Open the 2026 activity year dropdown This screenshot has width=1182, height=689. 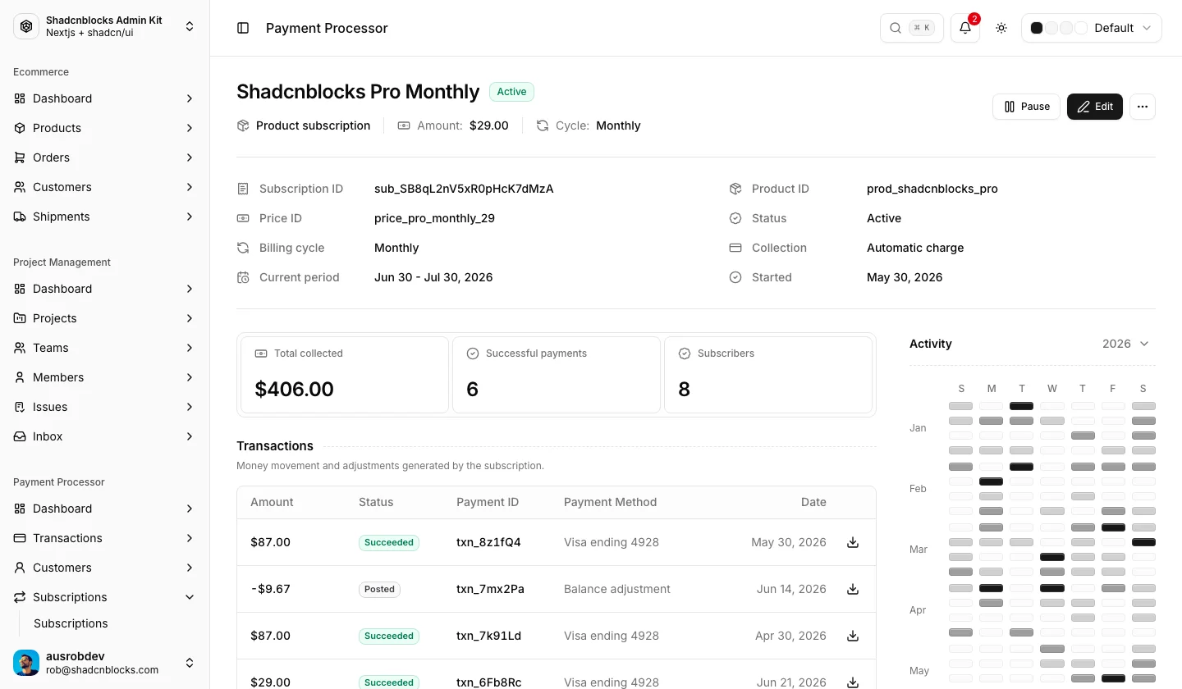(1126, 344)
